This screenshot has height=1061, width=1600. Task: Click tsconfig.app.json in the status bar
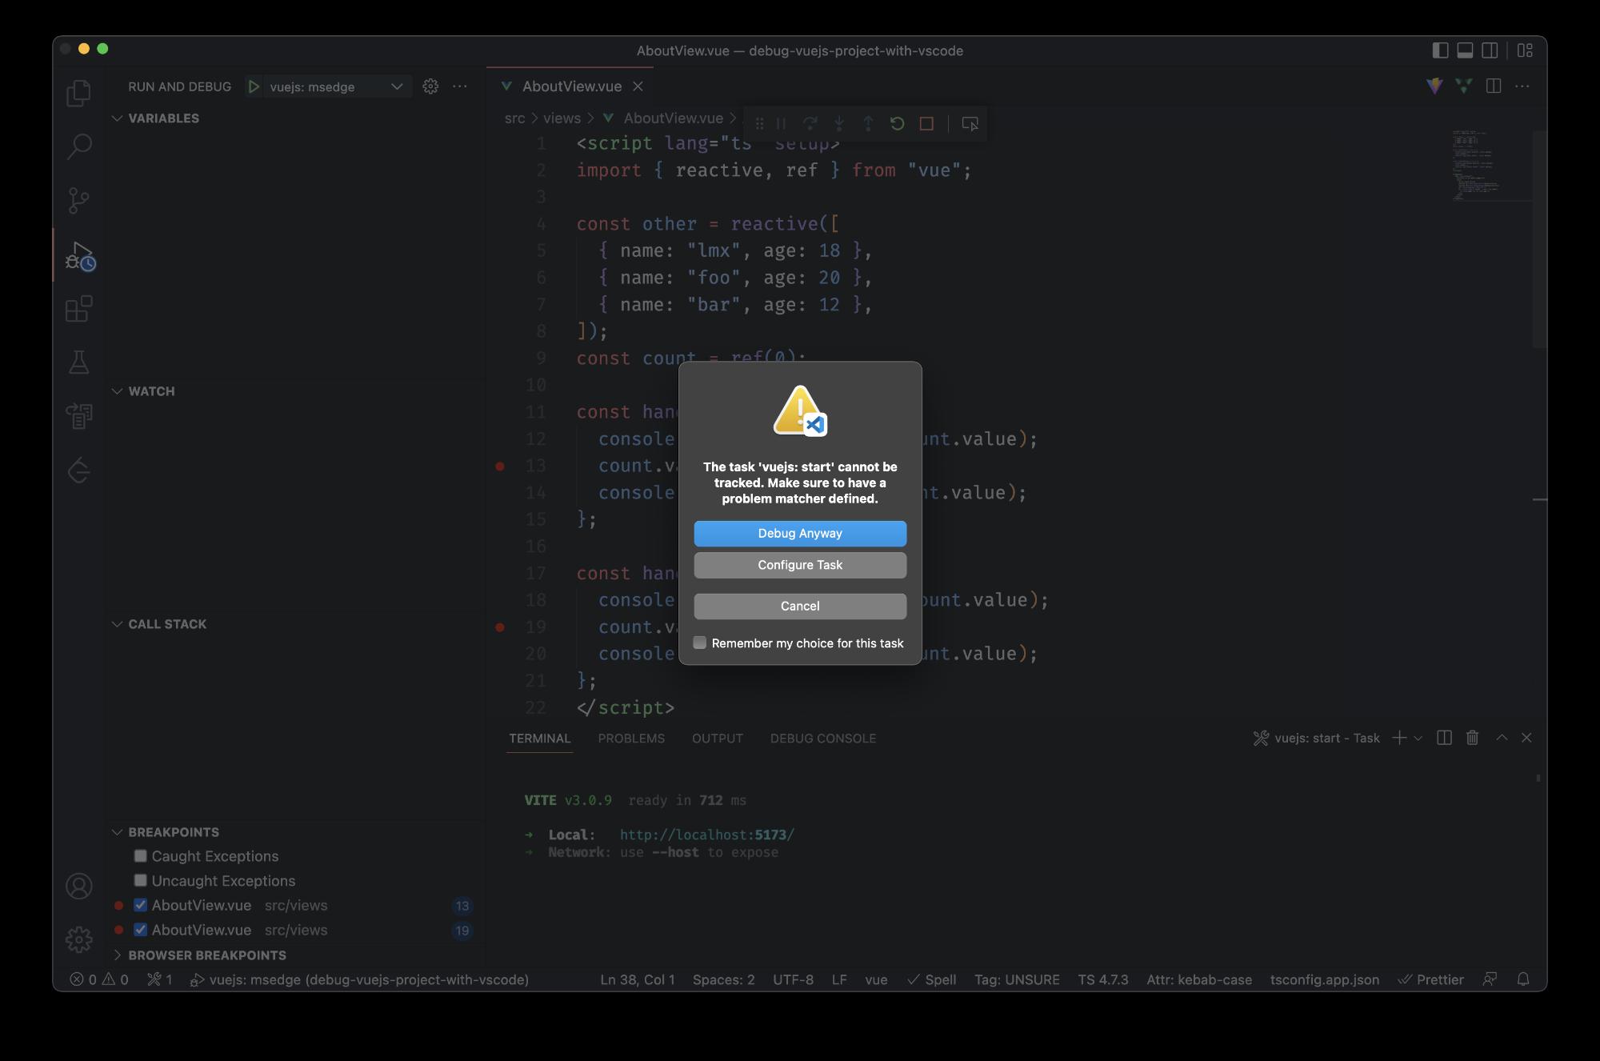1324,979
